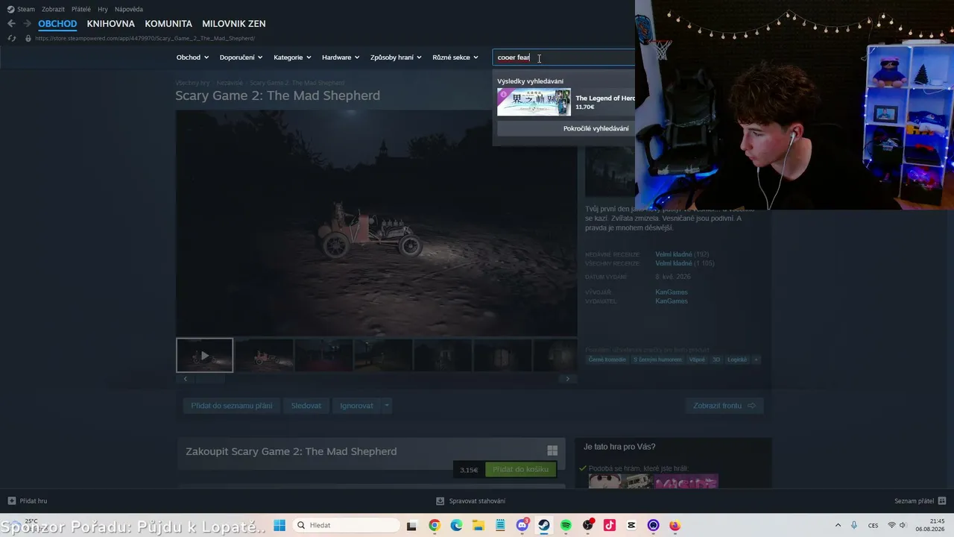Click the store search field containing 'cooer fear'
954x537 pixels.
564,57
